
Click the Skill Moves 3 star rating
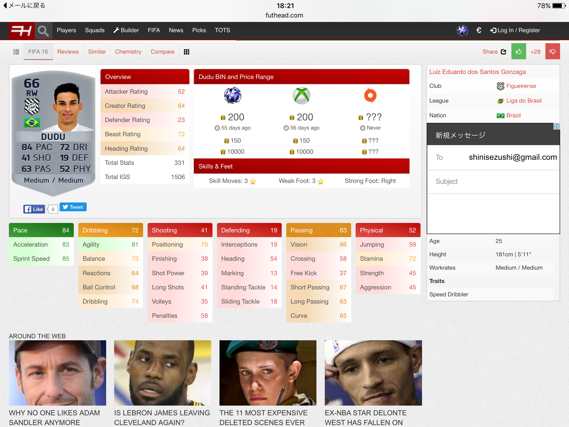click(x=232, y=181)
